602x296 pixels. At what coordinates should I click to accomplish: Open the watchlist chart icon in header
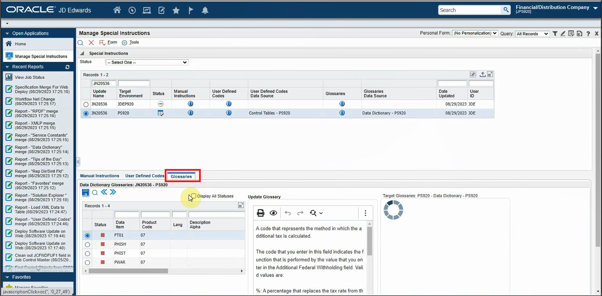(x=147, y=10)
